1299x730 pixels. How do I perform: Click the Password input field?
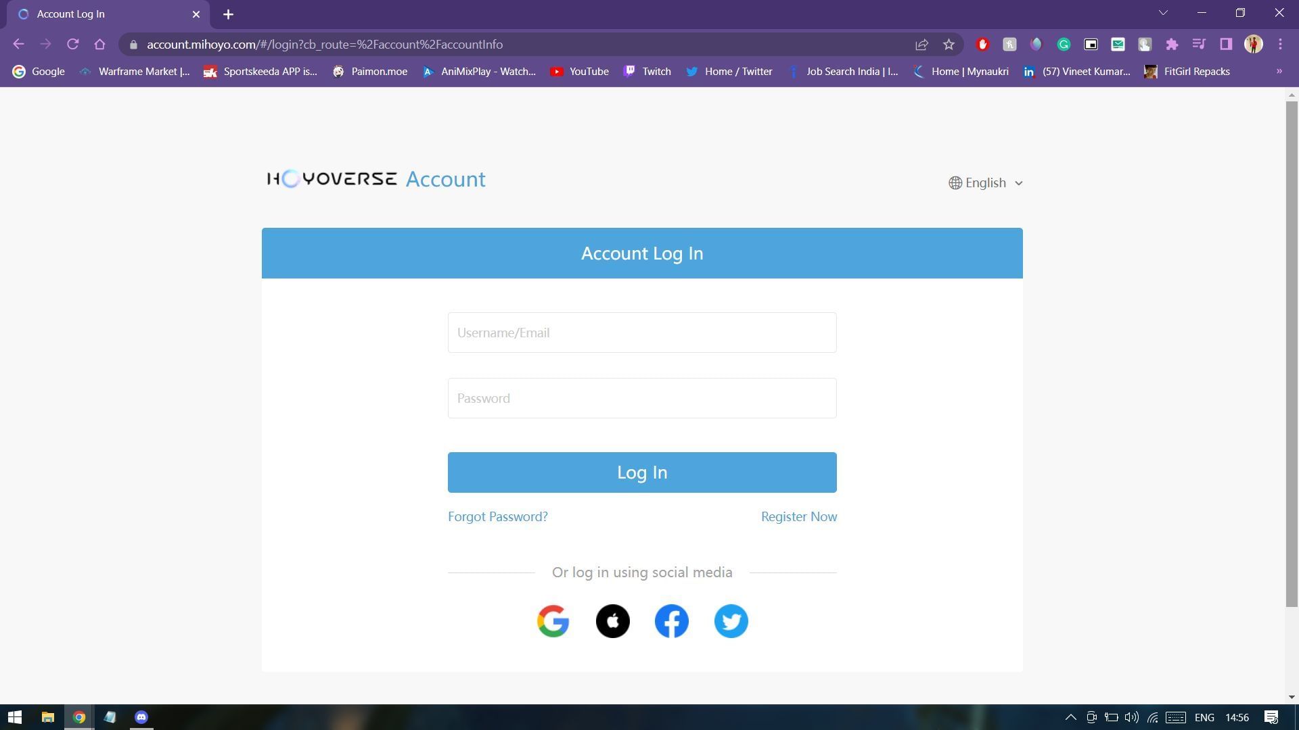[641, 398]
